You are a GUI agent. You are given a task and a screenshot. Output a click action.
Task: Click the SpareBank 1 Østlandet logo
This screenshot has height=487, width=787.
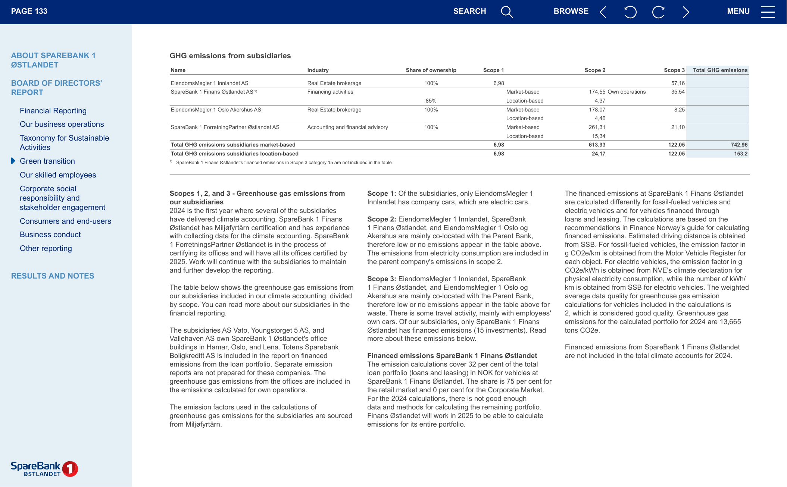pos(44,469)
